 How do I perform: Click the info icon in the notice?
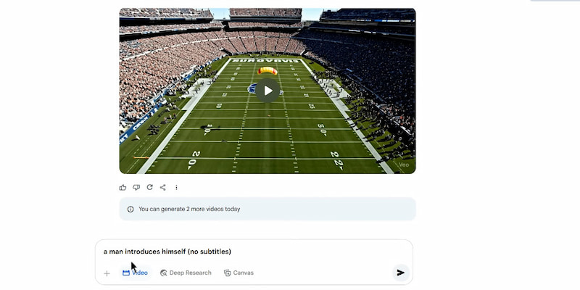[130, 209]
